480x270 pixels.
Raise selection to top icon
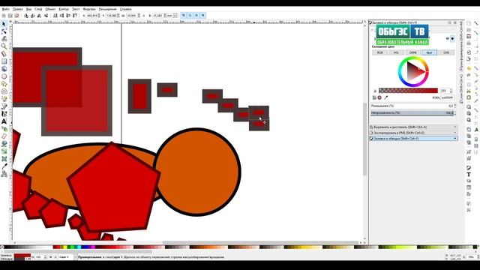click(75, 15)
